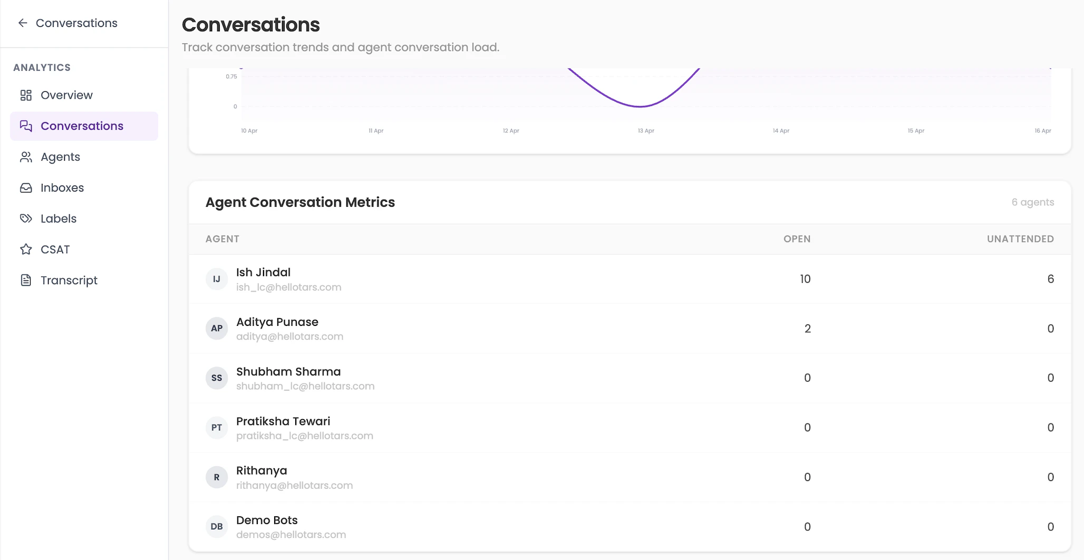Screen dimensions: 1084x560
Task: Click the Overview grid icon
Action: [26, 95]
